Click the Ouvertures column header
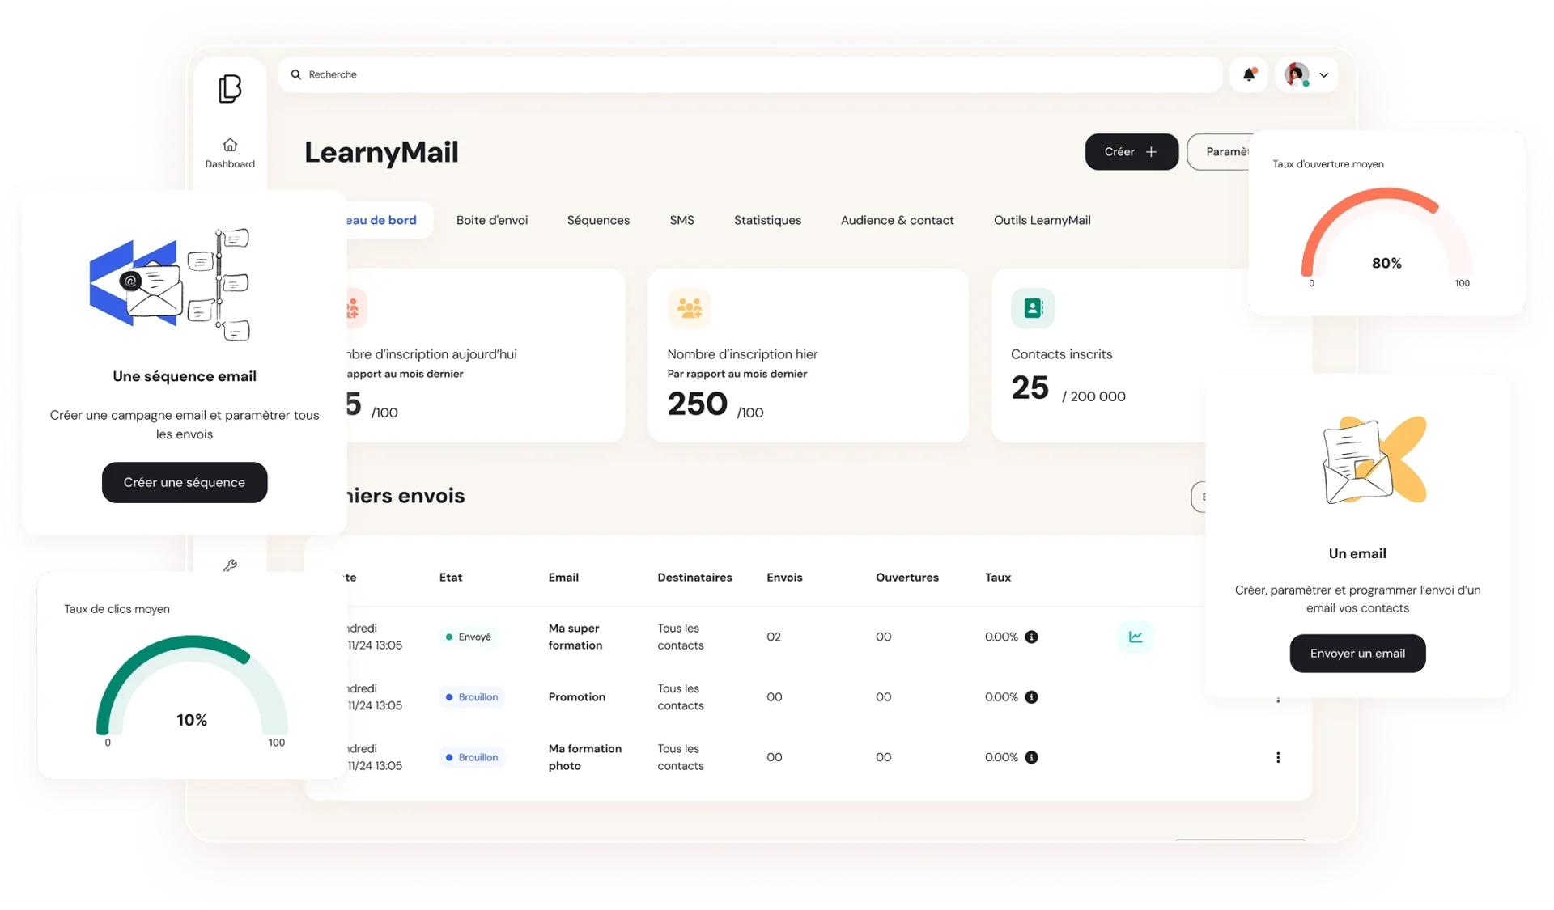 (907, 577)
